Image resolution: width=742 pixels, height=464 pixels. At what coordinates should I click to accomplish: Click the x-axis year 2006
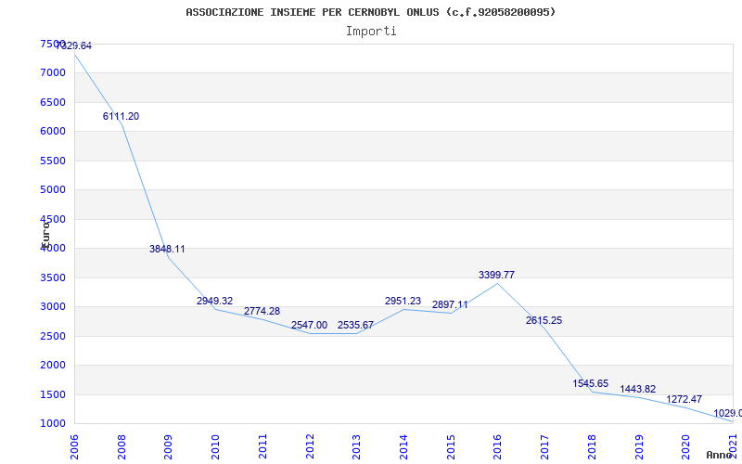tap(75, 446)
